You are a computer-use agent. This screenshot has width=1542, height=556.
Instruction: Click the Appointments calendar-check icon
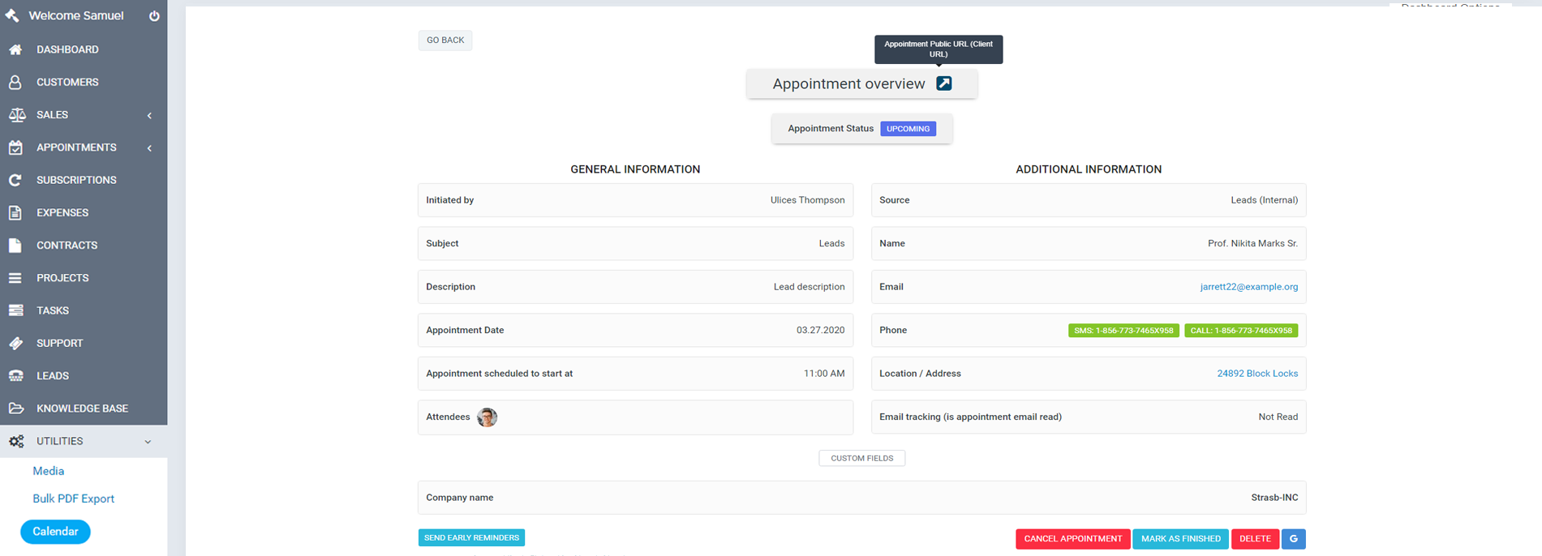(15, 148)
